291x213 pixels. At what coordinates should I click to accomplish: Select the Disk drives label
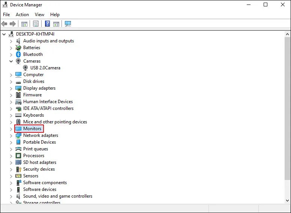[x=34, y=81]
